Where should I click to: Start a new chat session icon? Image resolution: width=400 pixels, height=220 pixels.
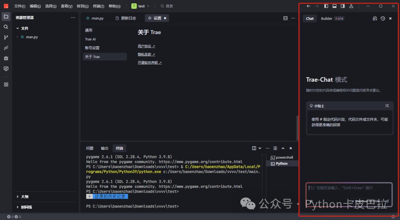pos(375,18)
